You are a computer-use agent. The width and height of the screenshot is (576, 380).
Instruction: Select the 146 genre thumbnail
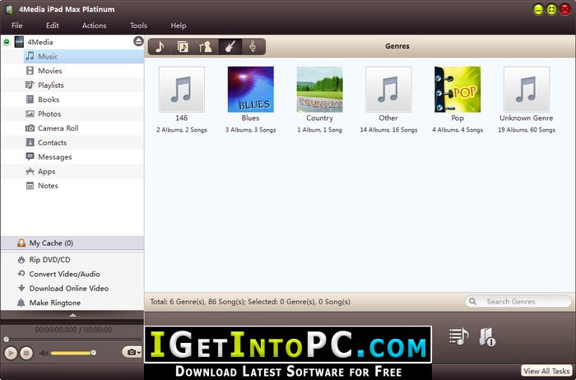click(x=182, y=89)
